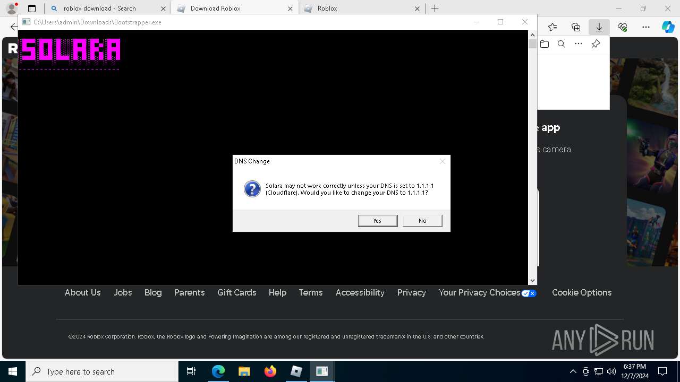The width and height of the screenshot is (680, 382).
Task: Open the Browser essentials icon
Action: pos(623,27)
